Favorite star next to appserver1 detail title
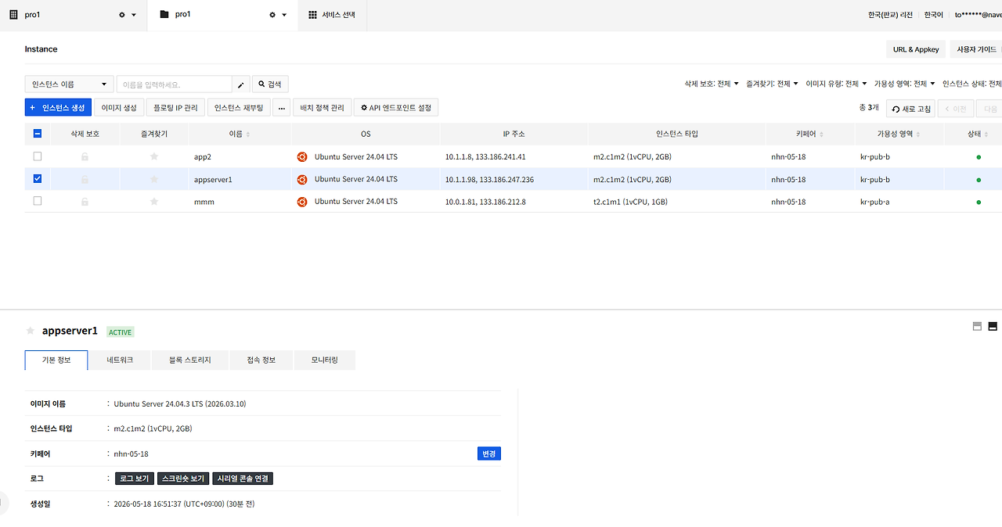 [31, 331]
